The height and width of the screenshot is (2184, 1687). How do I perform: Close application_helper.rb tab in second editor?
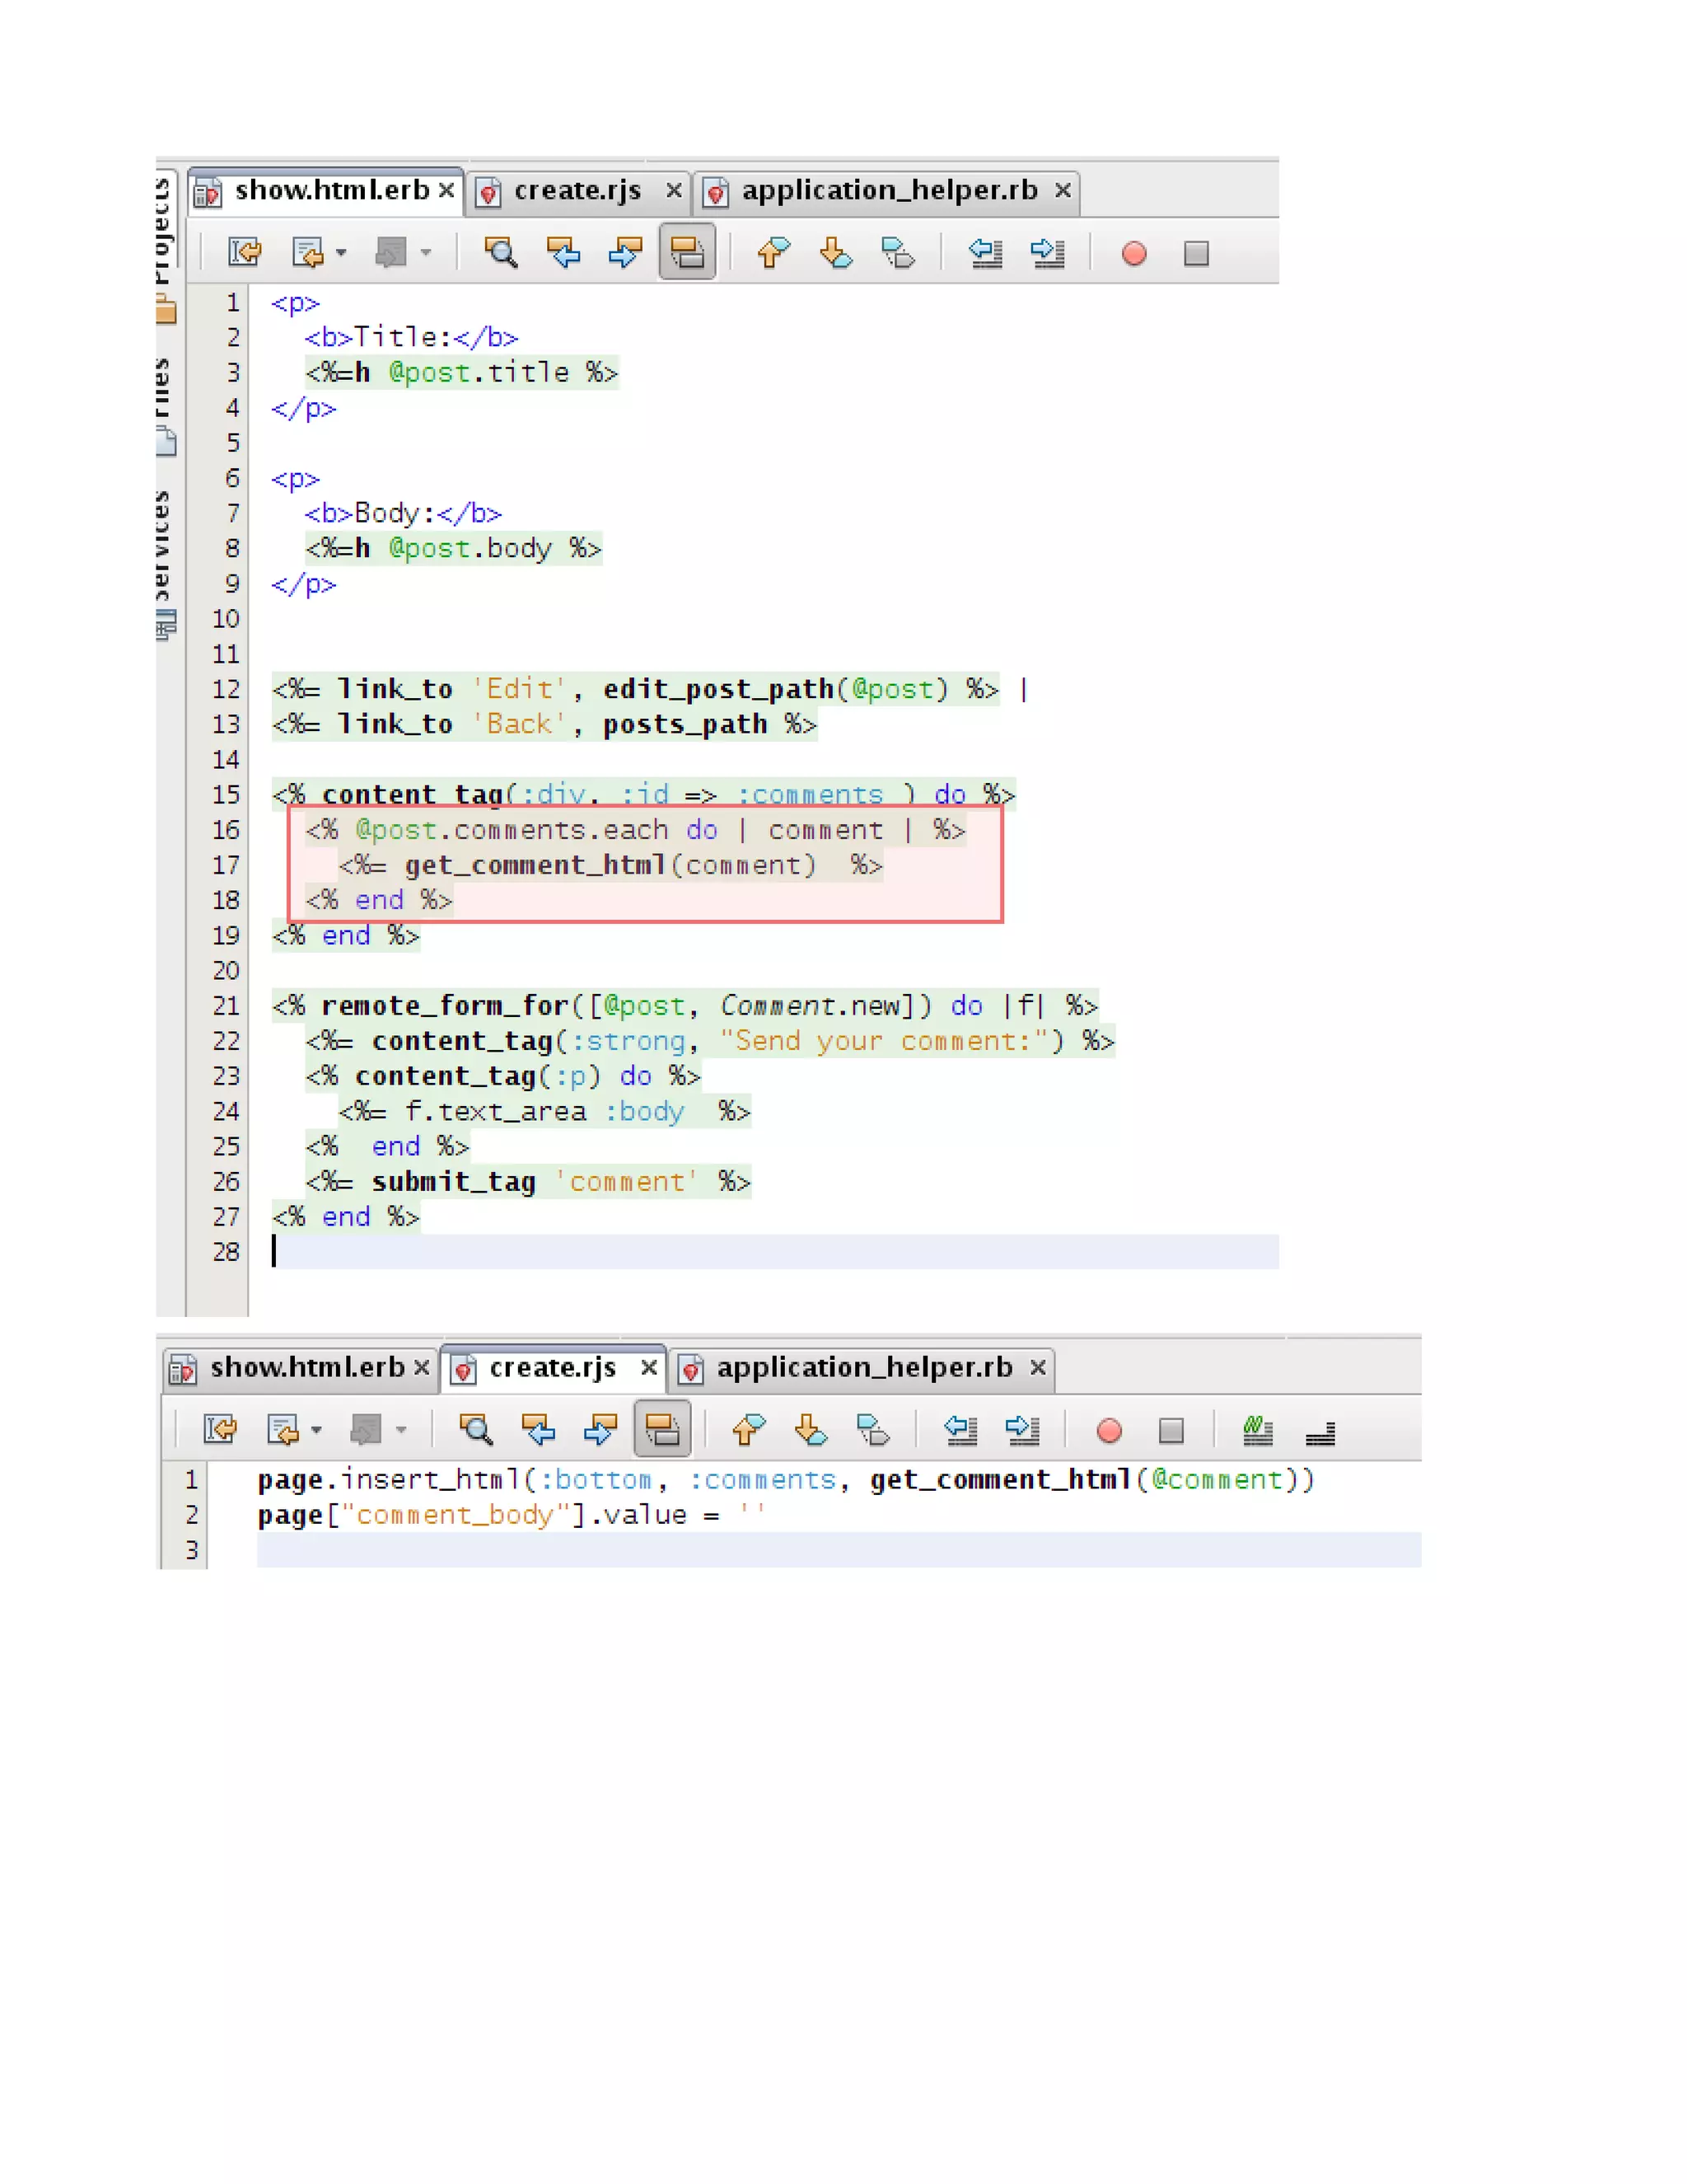pyautogui.click(x=1039, y=1367)
